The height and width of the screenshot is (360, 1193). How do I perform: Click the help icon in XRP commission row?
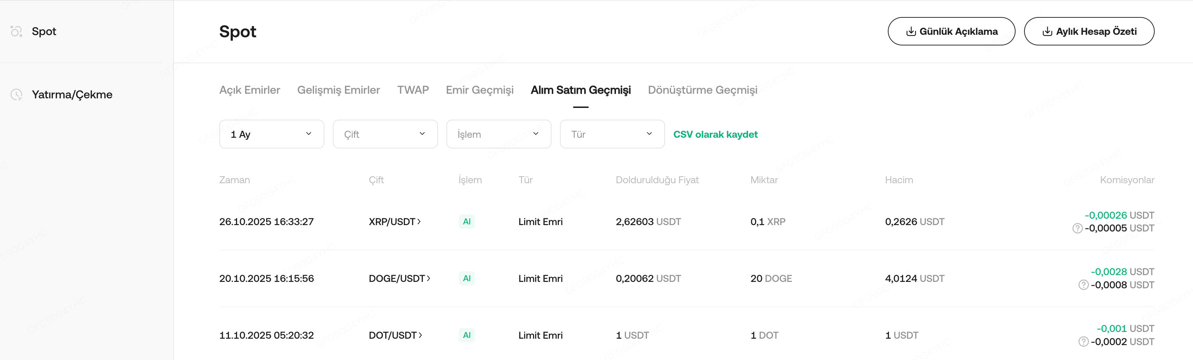click(1077, 228)
